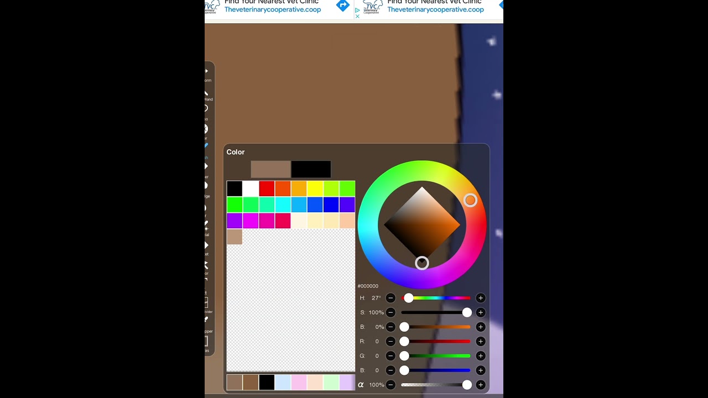This screenshot has height=398, width=708.
Task: Pick the peach swatch ending third row
Action: pyautogui.click(x=347, y=221)
